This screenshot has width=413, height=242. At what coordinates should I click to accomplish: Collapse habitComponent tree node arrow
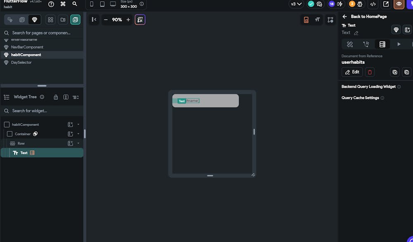pos(78,124)
